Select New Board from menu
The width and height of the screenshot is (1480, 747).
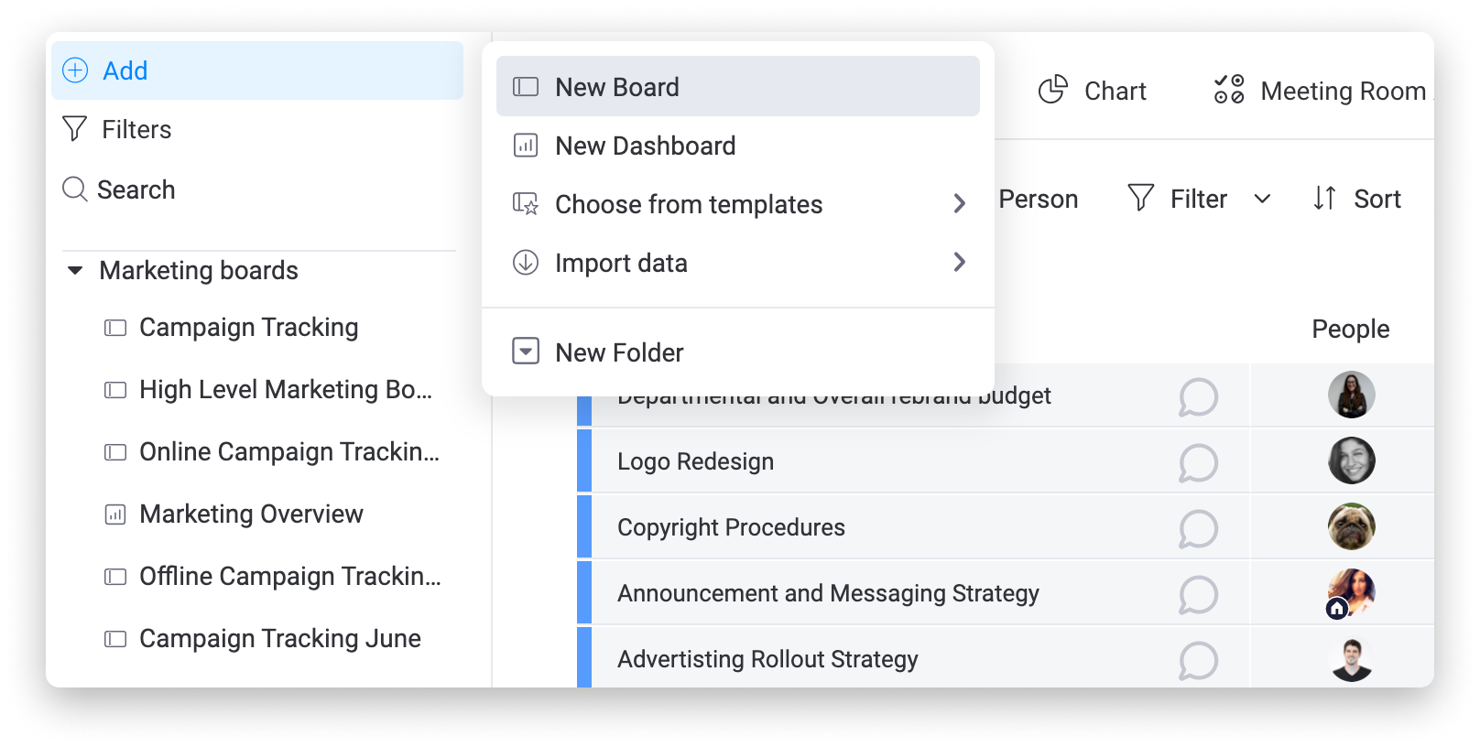738,86
